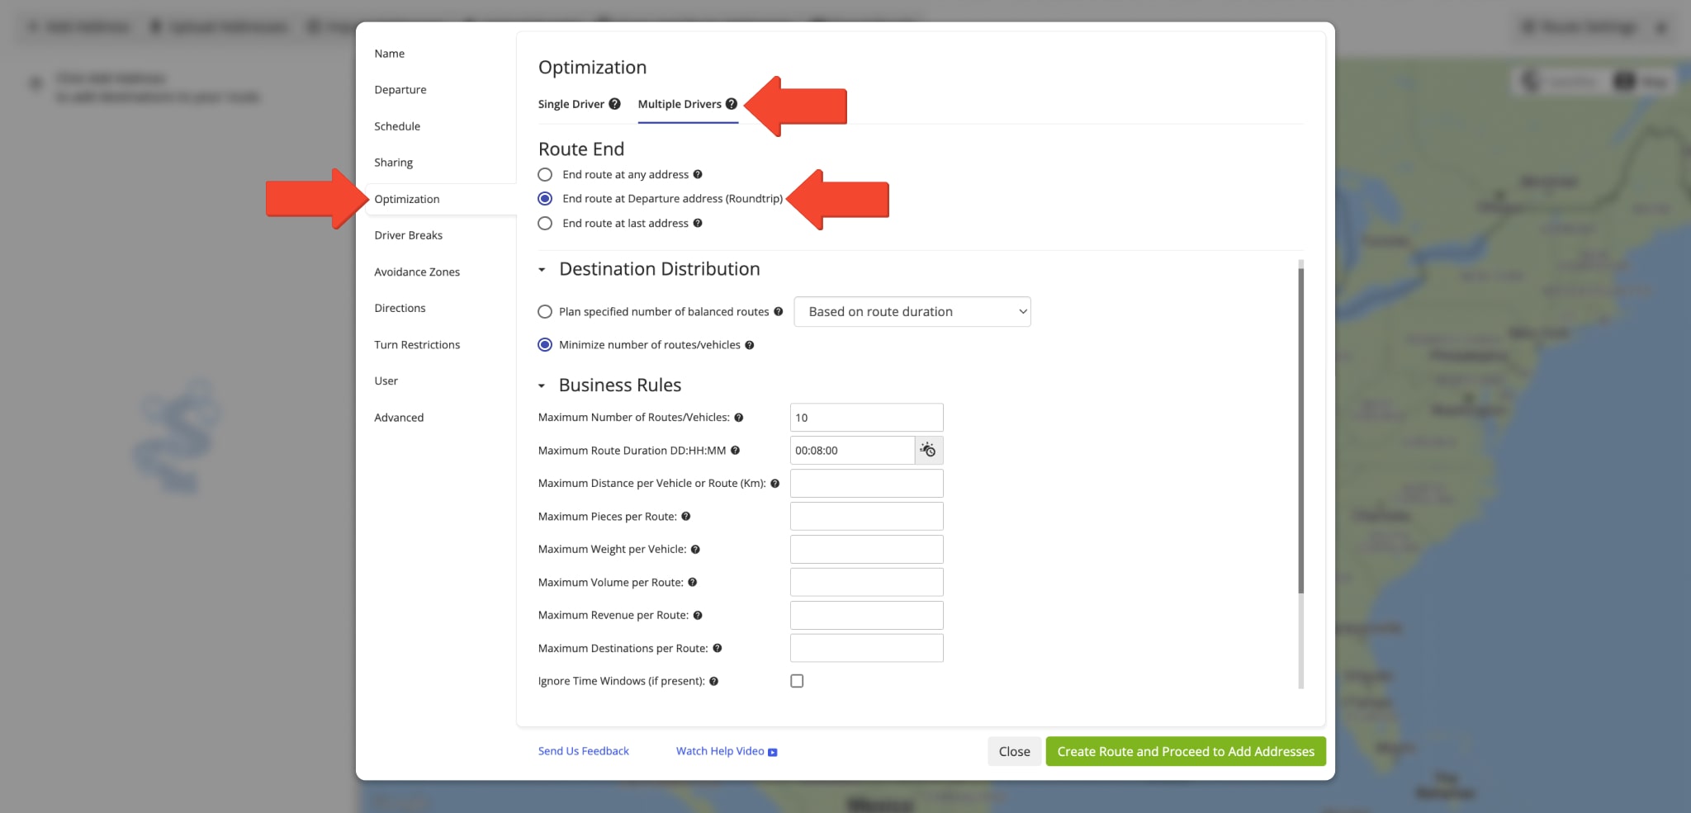Show help for balanced routes option
Screen dimensions: 1691x813
tap(778, 311)
